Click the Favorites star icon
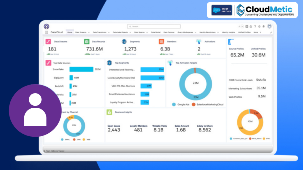The height and width of the screenshot is (170, 303). pos(239,26)
